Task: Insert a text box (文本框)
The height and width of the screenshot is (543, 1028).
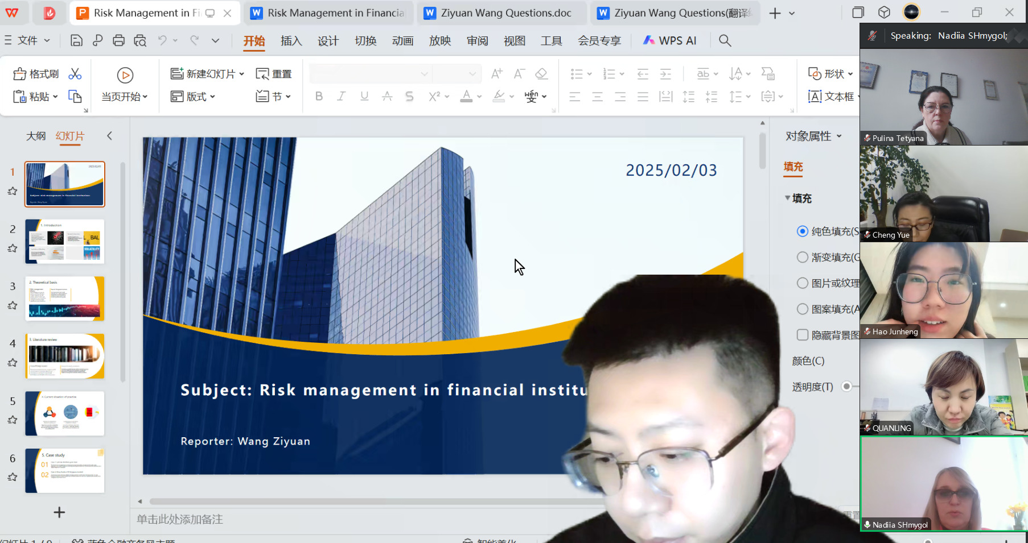Action: coord(832,97)
